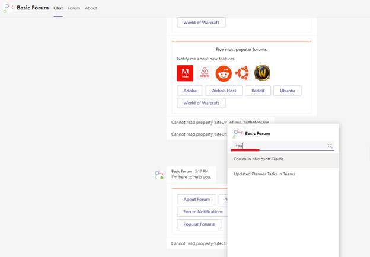This screenshot has width=370, height=257.
Task: Open the Forum tab
Action: 74,8
